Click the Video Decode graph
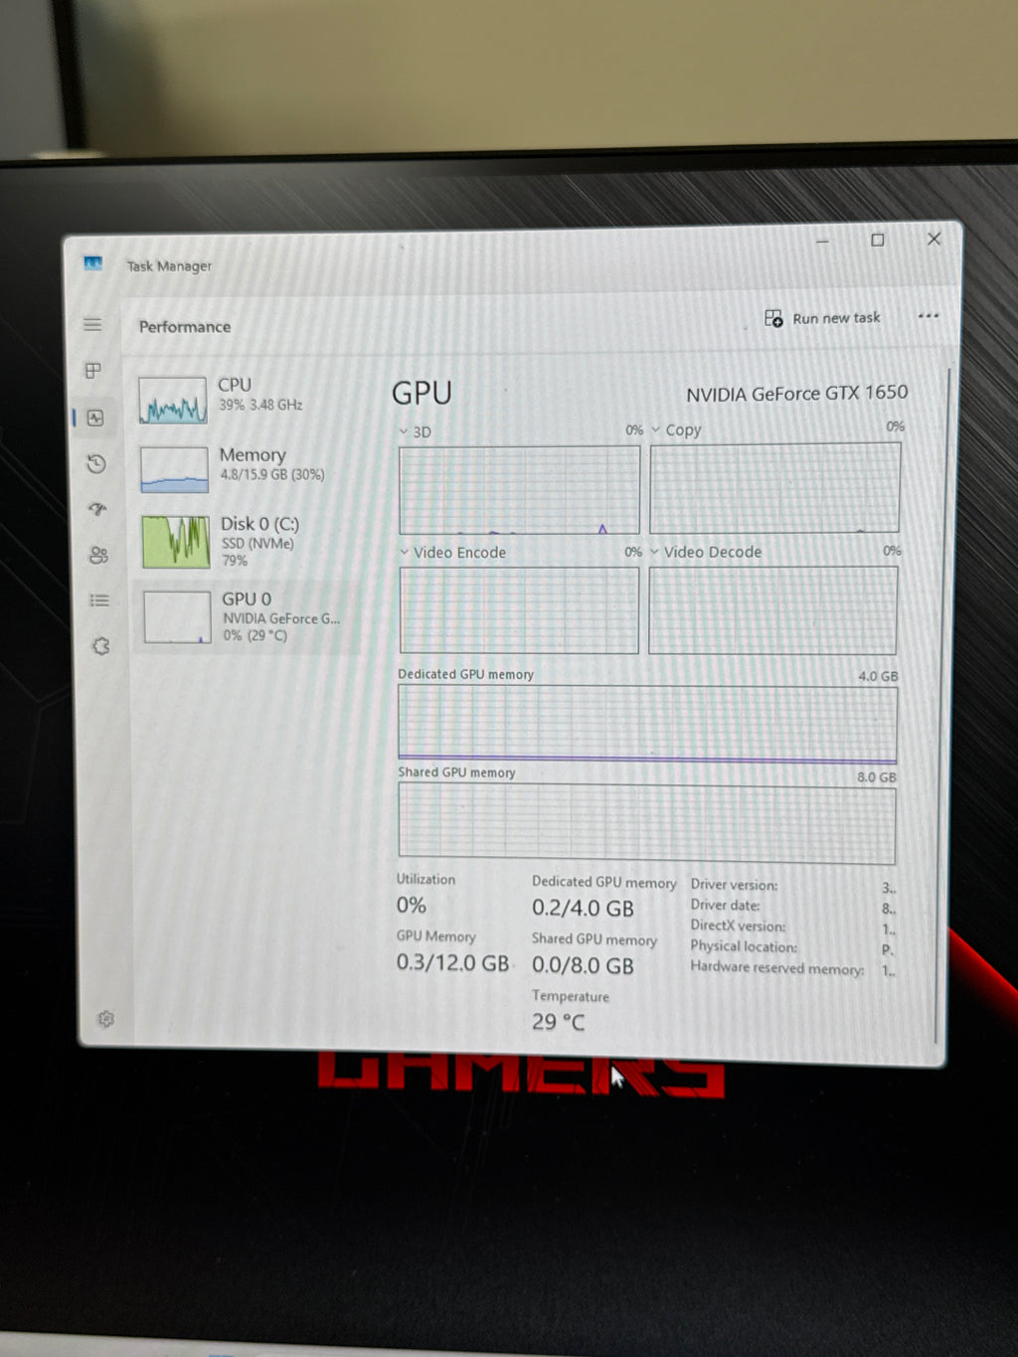 click(772, 609)
